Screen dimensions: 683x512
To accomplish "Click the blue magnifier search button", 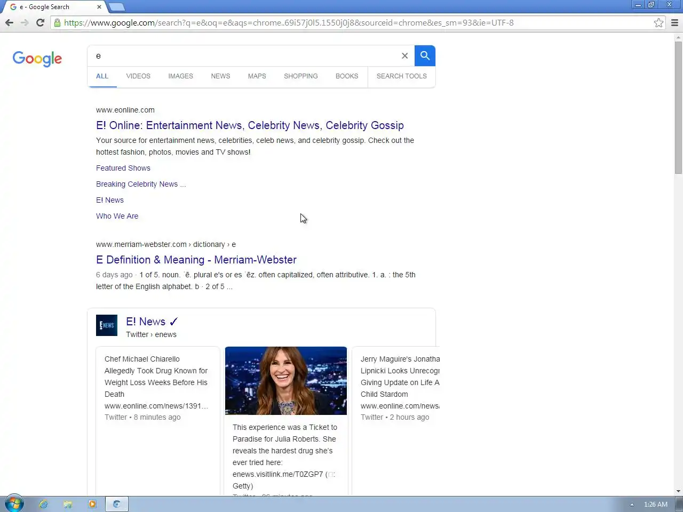I will click(425, 55).
